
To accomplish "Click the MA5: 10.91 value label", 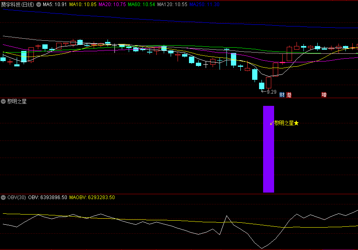I will (x=55, y=4).
